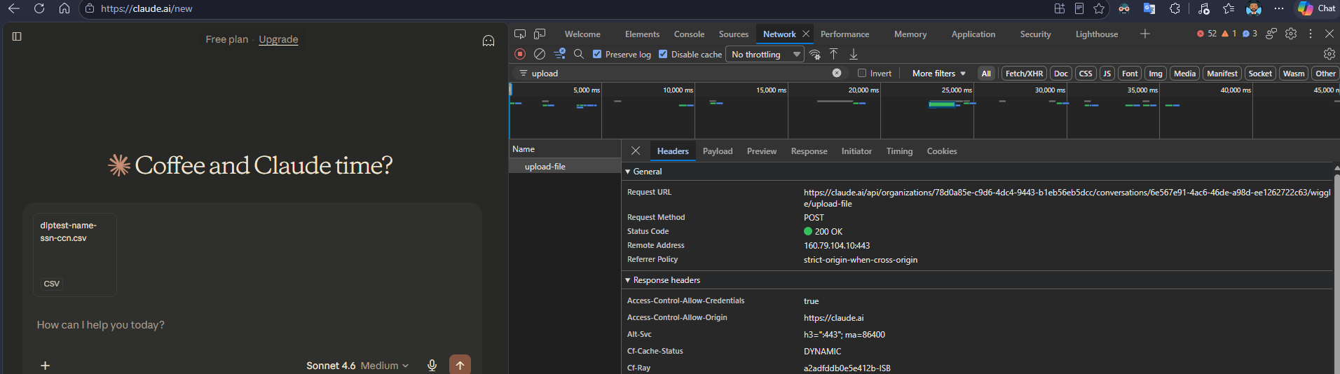Image resolution: width=1340 pixels, height=374 pixels.
Task: Open More filters dropdown
Action: 939,73
